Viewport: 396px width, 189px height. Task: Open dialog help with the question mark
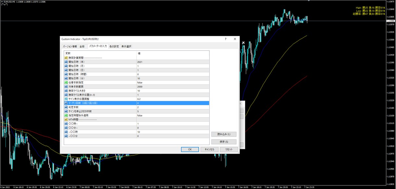pyautogui.click(x=226, y=39)
